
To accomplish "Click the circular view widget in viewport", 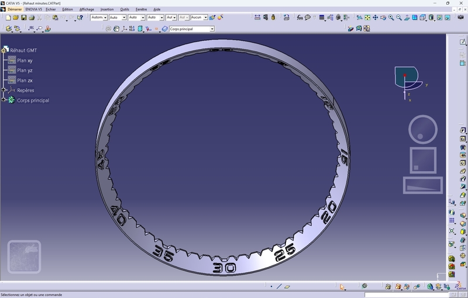I will tap(422, 129).
